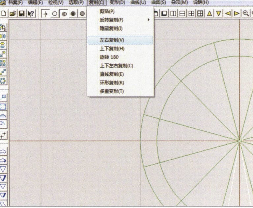Select the hollow circle view mode icon
This screenshot has width=253, height=208.
point(55,14)
